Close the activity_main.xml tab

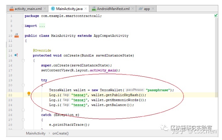click(45, 9)
